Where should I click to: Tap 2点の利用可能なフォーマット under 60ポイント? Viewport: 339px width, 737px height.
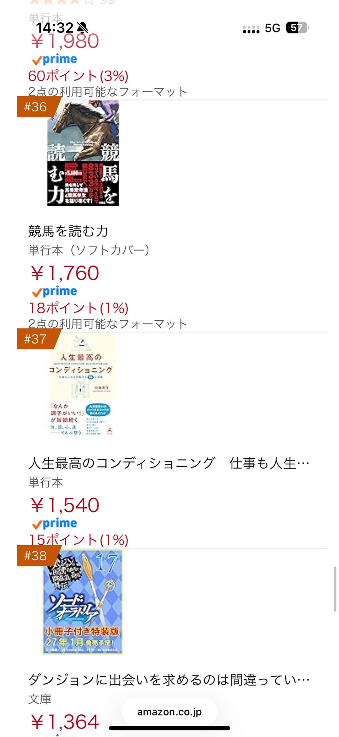[108, 92]
